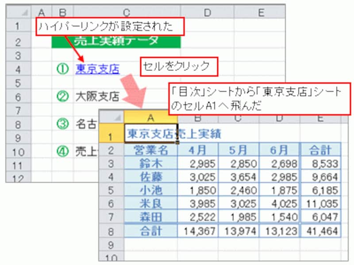Screen dimensions: 354x265
Task: Select row header 1 in the front sheet
Action: (112, 134)
